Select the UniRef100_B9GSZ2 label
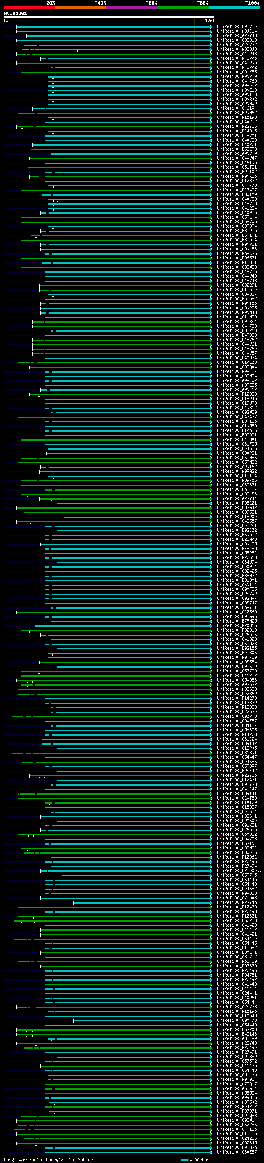Screen dimensions: 264x1163 coord(237,531)
